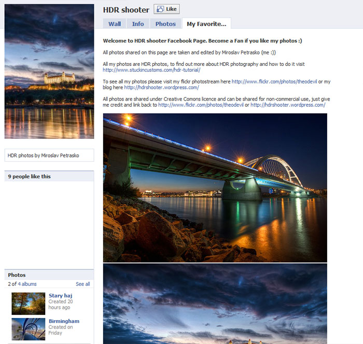Switch to the Info tab
Image resolution: width=363 pixels, height=344 pixels.
pyautogui.click(x=138, y=24)
